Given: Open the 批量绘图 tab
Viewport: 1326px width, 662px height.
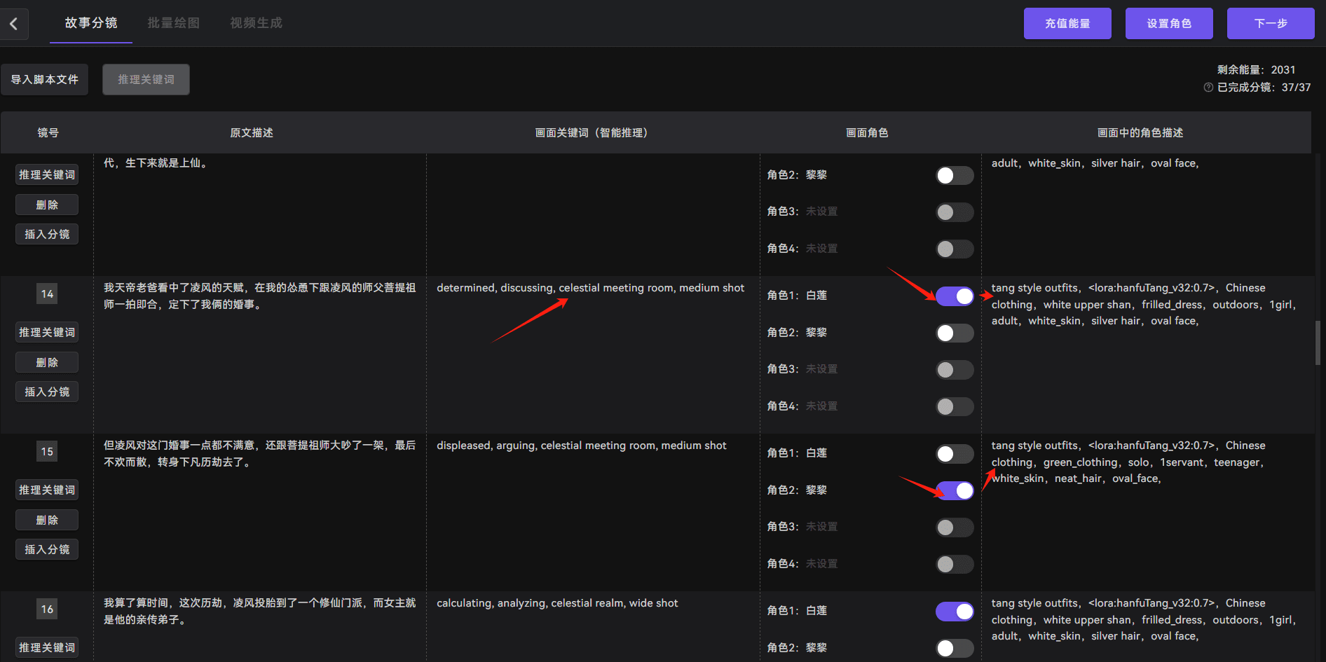Looking at the screenshot, I should pyautogui.click(x=174, y=23).
